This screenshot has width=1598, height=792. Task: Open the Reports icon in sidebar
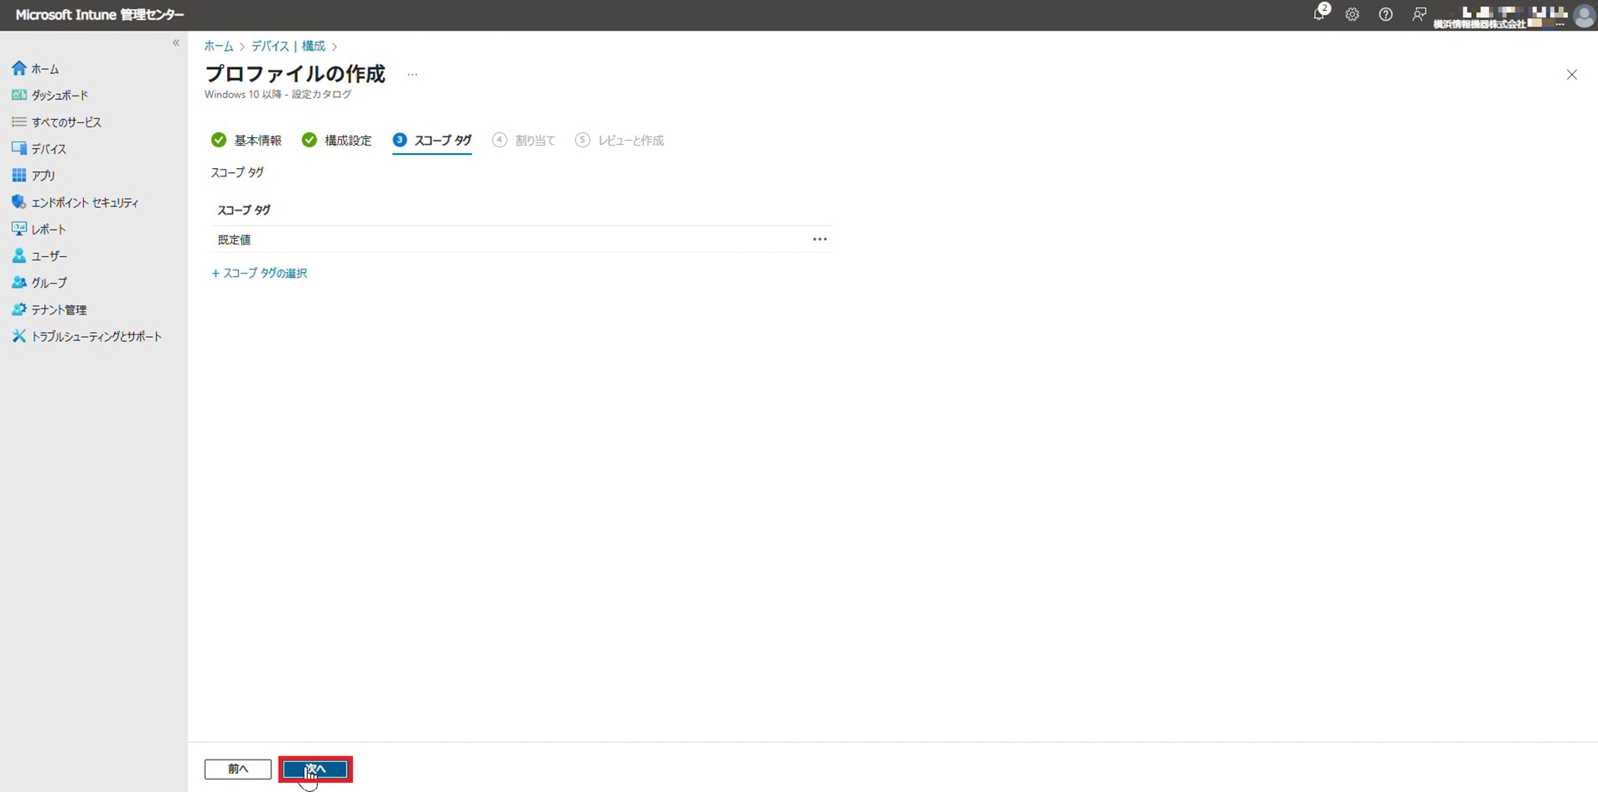coord(18,229)
